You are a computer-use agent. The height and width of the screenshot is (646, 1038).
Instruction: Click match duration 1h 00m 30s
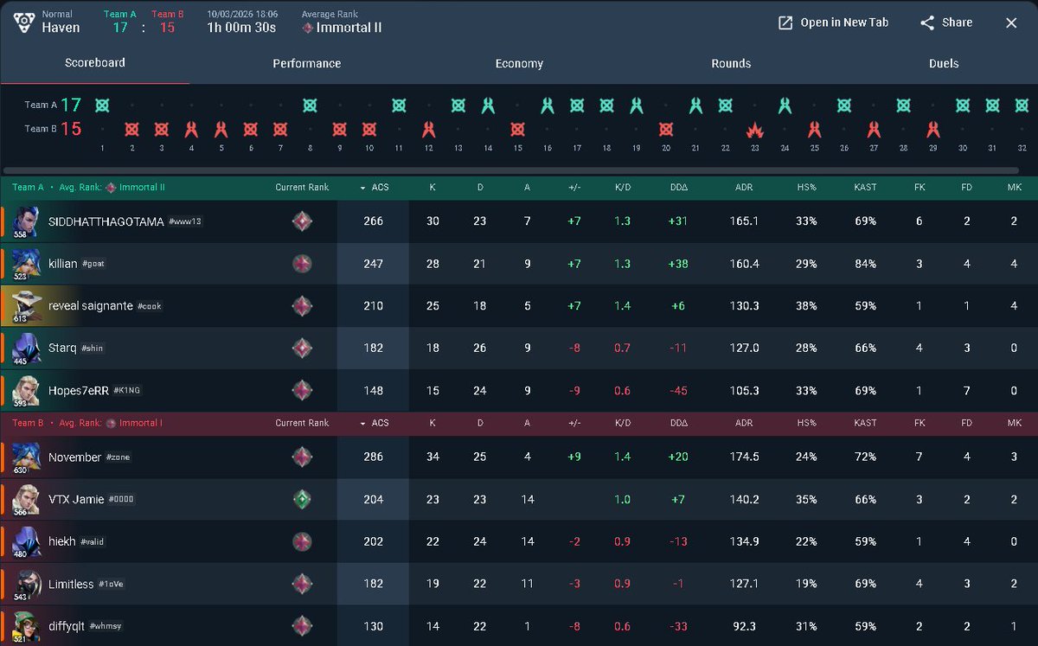(242, 28)
